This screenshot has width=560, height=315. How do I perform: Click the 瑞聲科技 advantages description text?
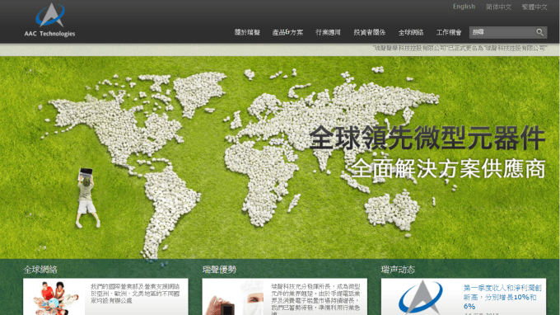(x=315, y=299)
